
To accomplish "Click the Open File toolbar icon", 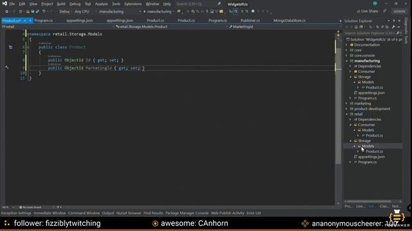I will [28, 12].
